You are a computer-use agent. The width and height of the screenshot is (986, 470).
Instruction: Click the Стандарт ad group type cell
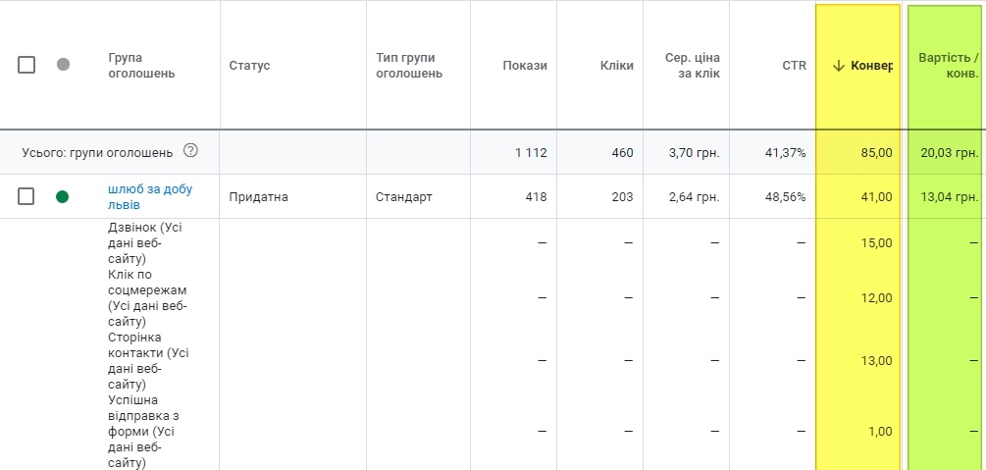pyautogui.click(x=403, y=197)
